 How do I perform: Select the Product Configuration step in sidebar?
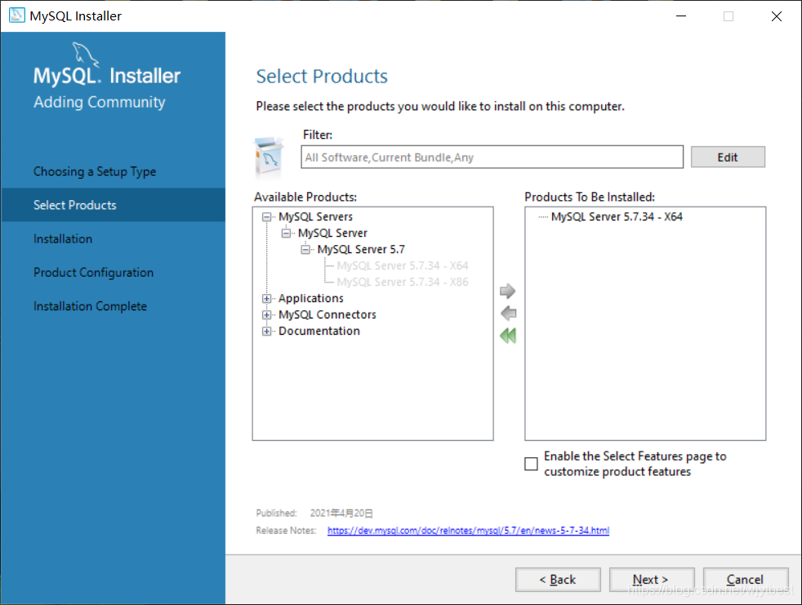coord(94,272)
